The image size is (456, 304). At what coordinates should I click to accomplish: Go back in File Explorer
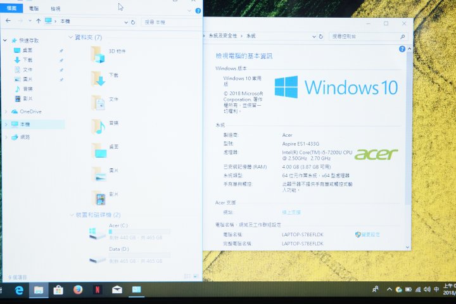pos(8,21)
